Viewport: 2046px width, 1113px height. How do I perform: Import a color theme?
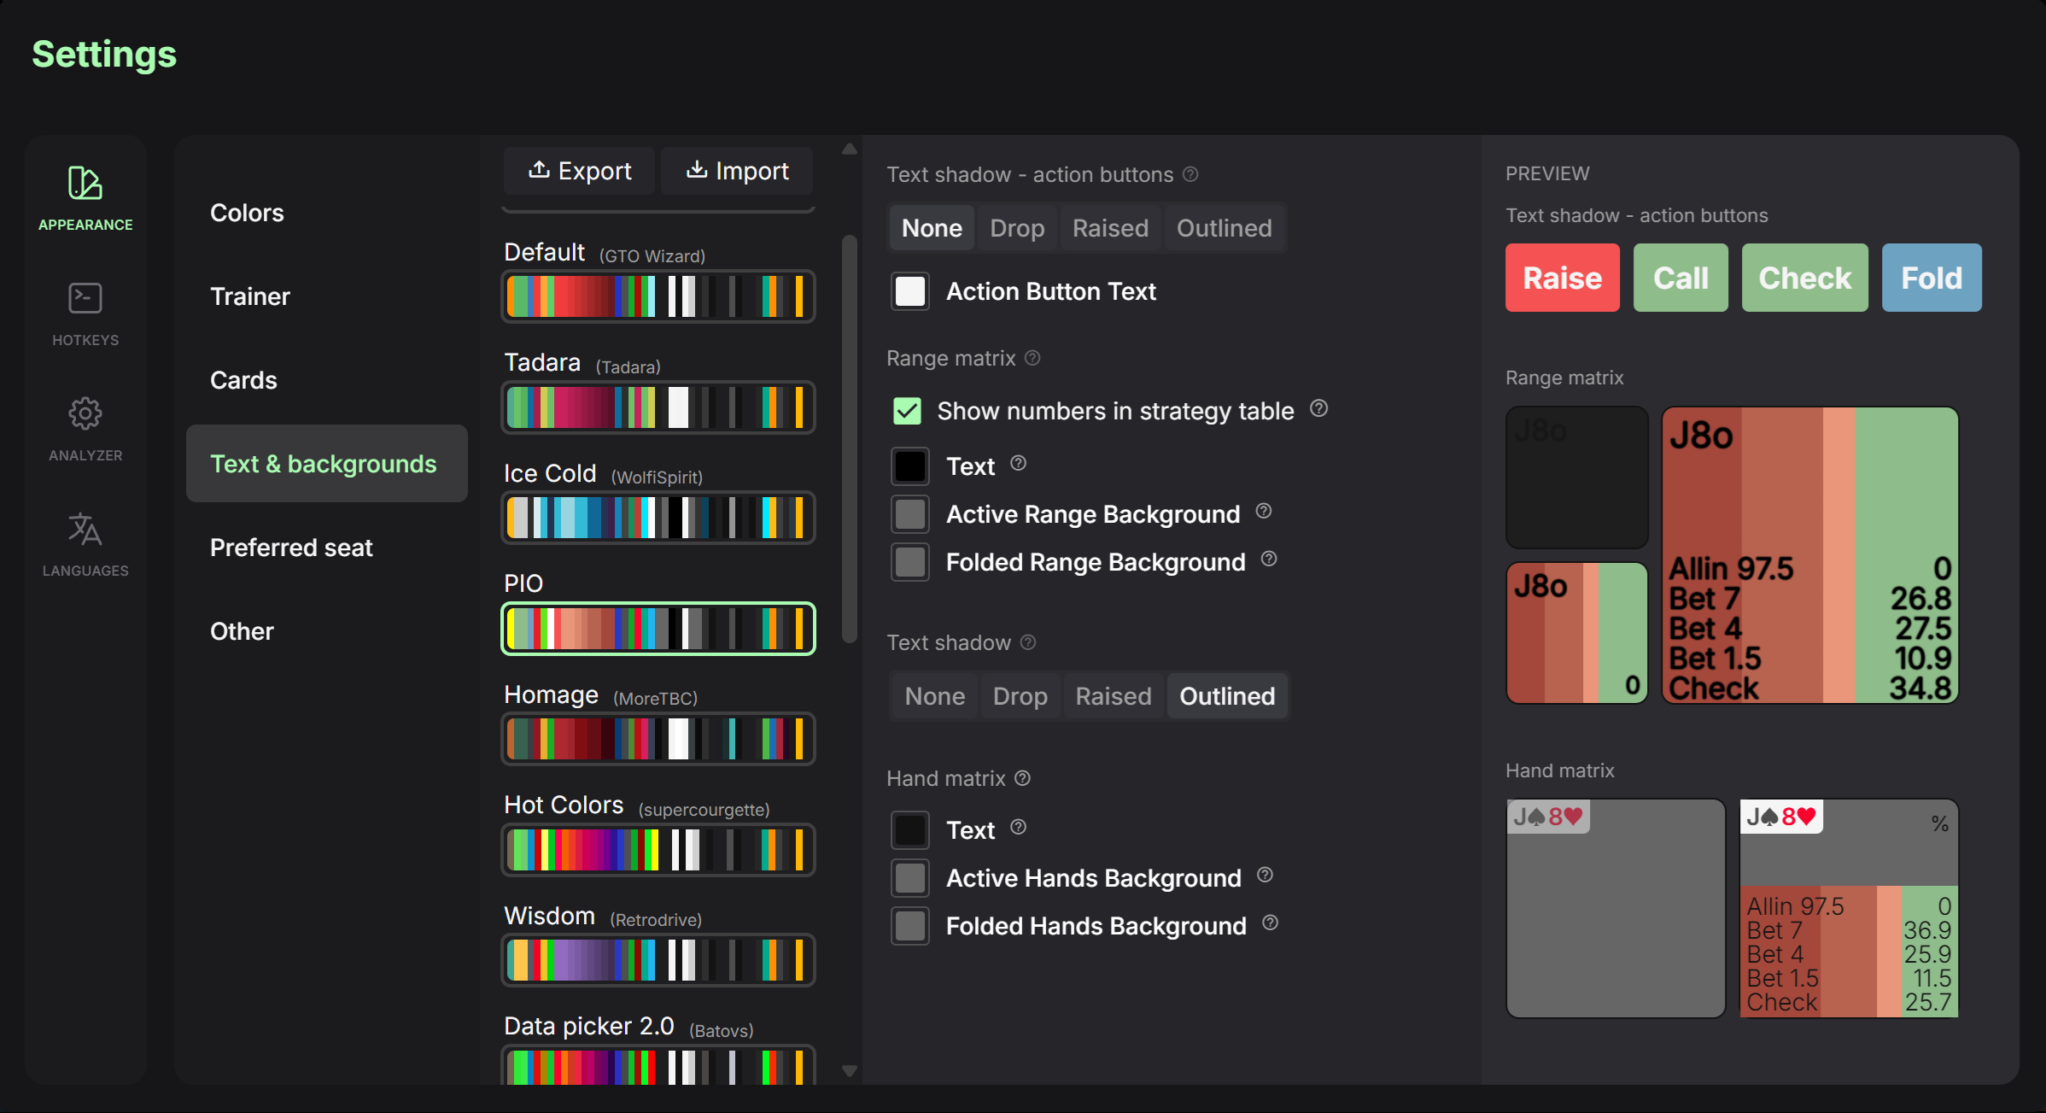[x=737, y=171]
